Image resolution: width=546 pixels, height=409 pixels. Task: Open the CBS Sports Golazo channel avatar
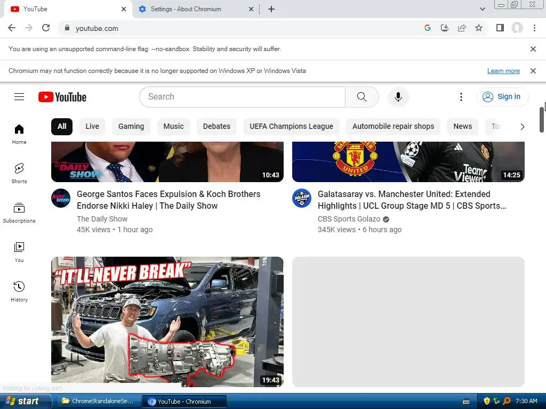(302, 198)
